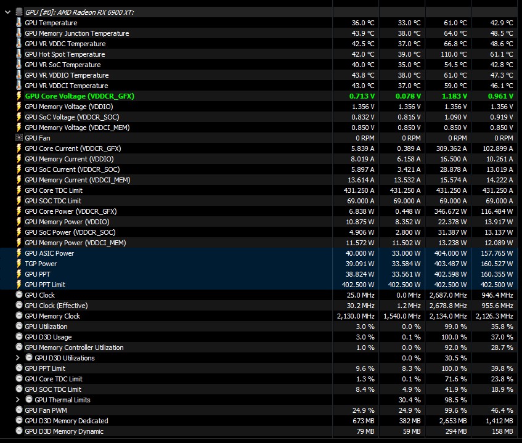This screenshot has height=443, width=522.
Task: Click the GPU chip icon in the header row
Action: [x=19, y=12]
